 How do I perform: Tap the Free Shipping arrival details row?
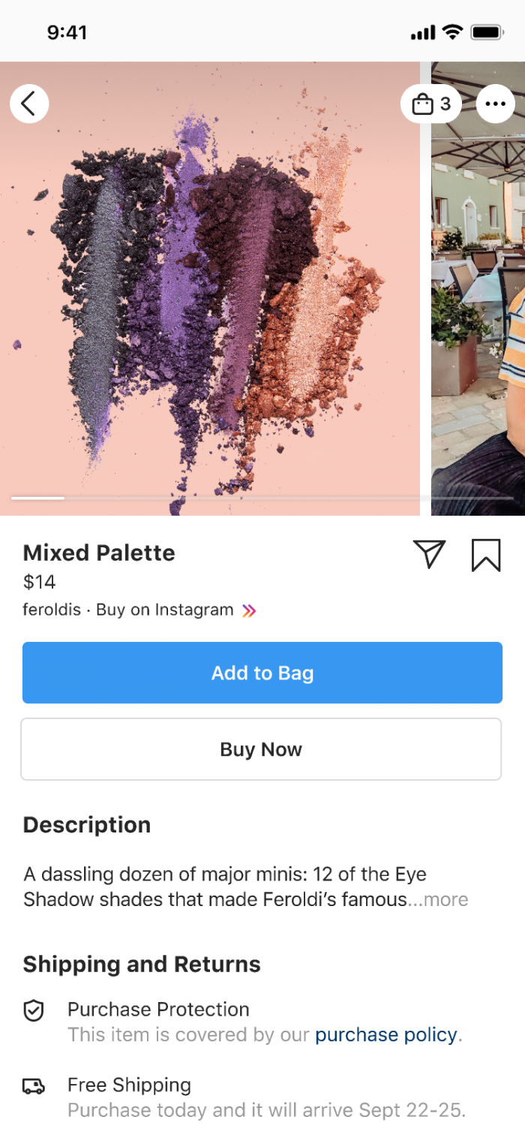pos(266,1097)
